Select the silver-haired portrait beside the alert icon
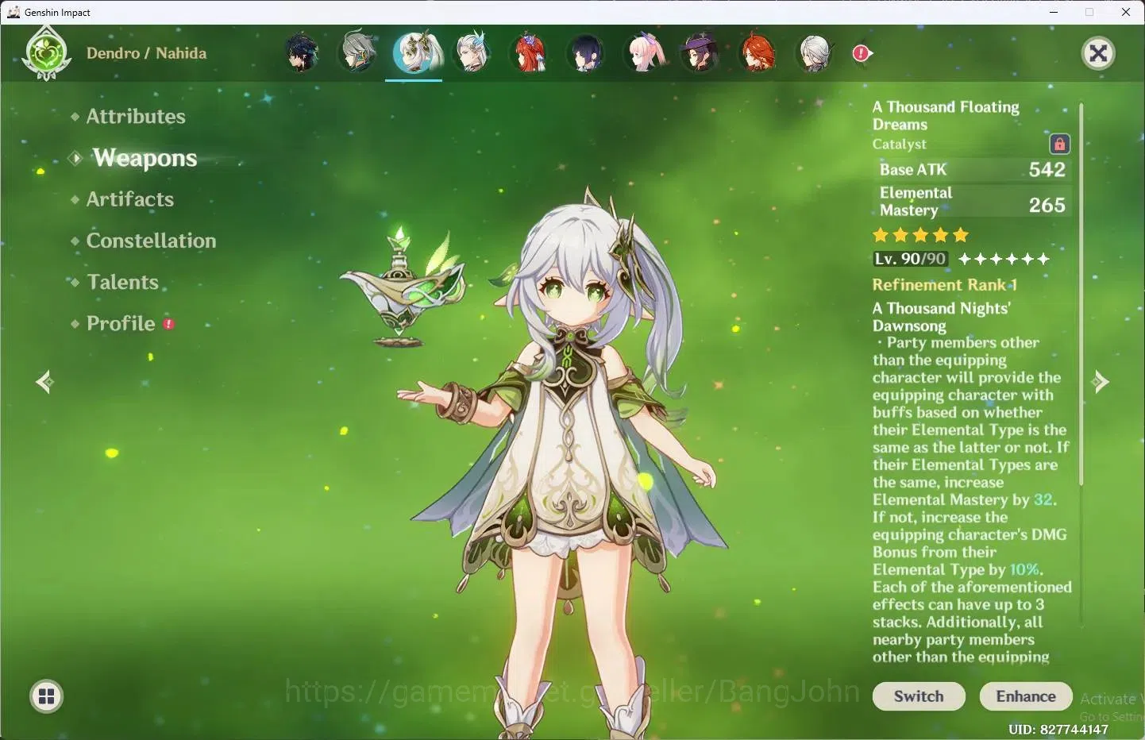Viewport: 1145px width, 740px height. 815,53
